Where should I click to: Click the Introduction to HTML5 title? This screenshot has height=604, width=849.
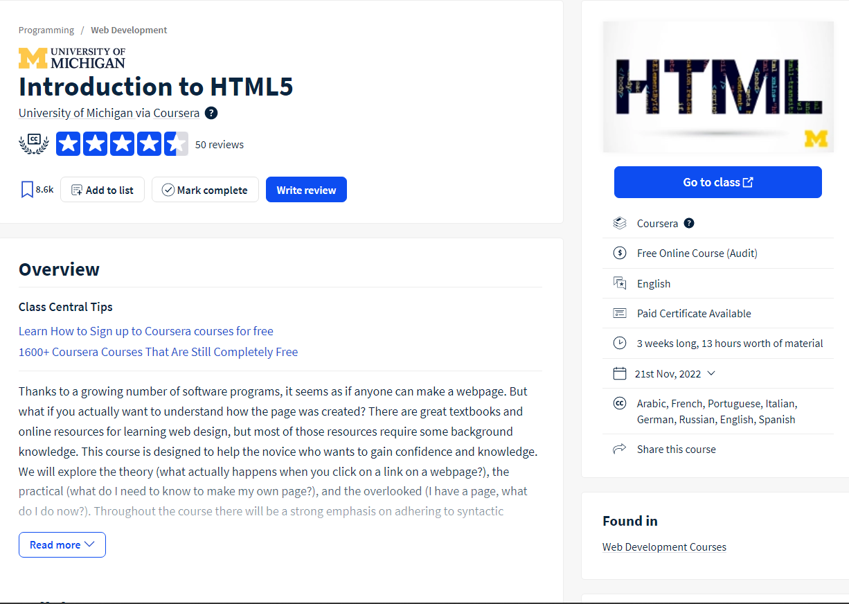[x=156, y=87]
